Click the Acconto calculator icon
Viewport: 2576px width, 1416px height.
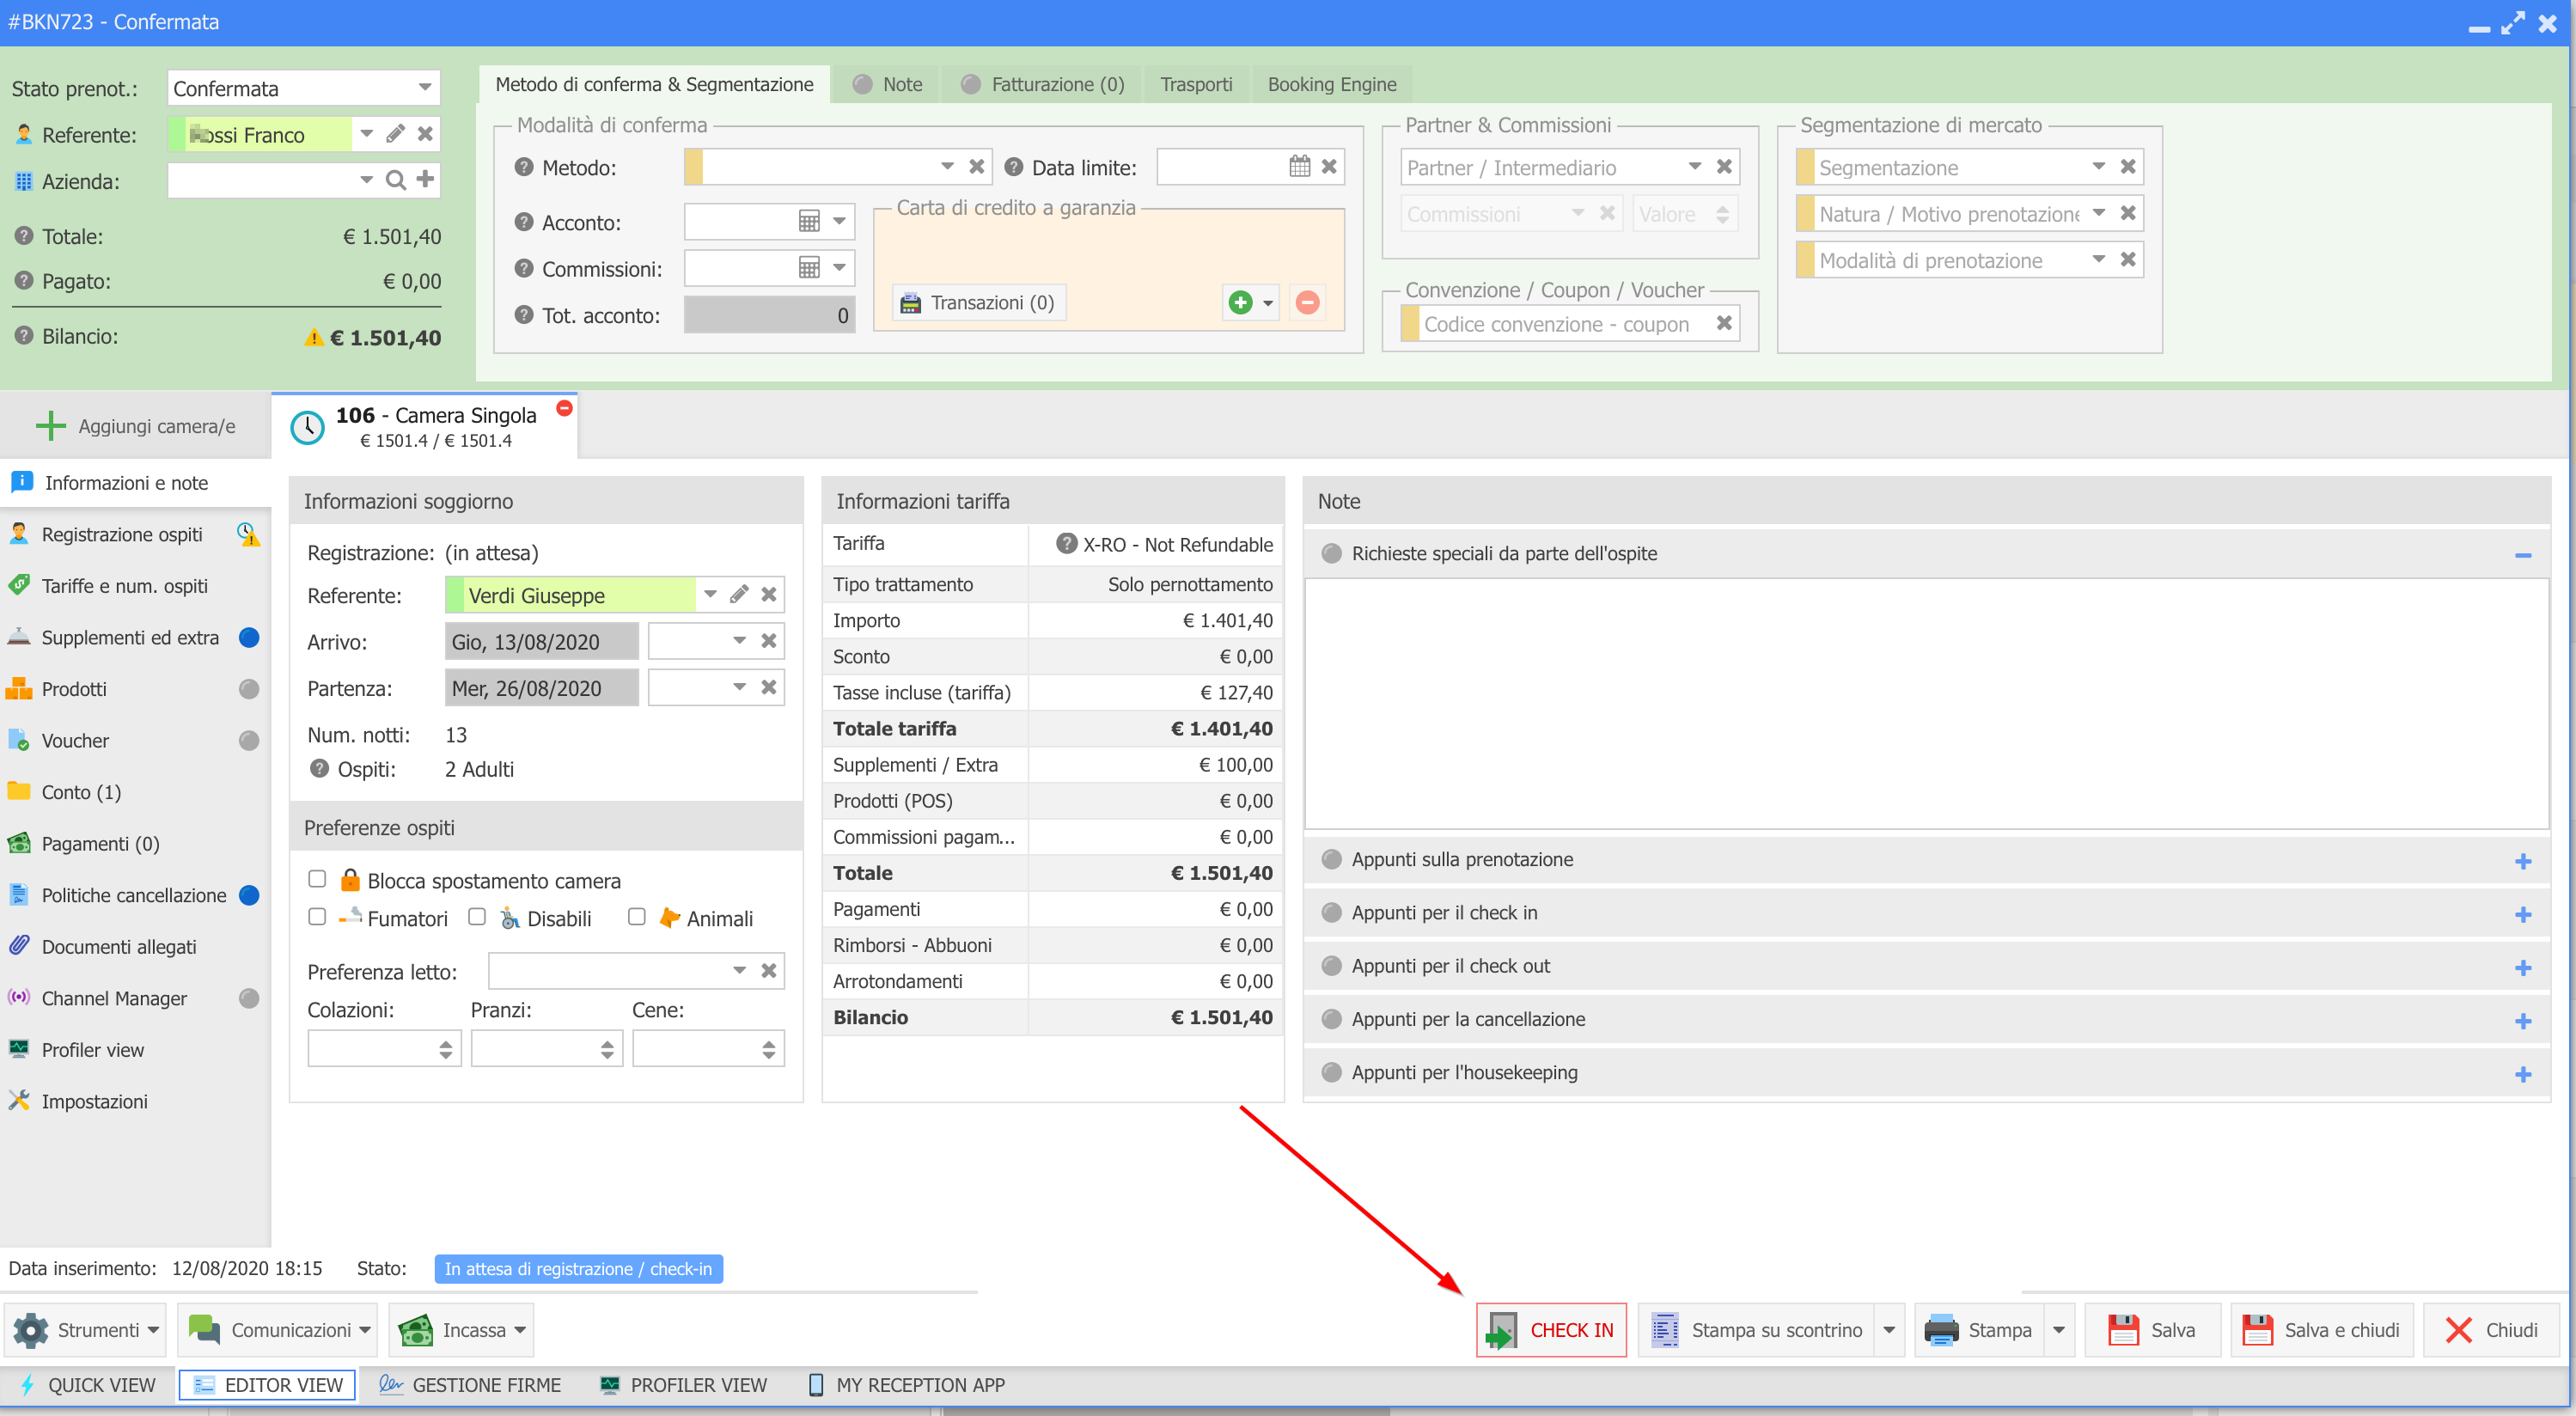(x=809, y=222)
